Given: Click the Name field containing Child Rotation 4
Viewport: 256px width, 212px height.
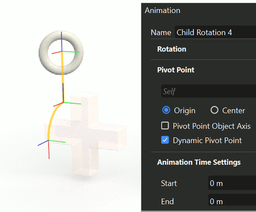Looking at the screenshot, I should 215,32.
